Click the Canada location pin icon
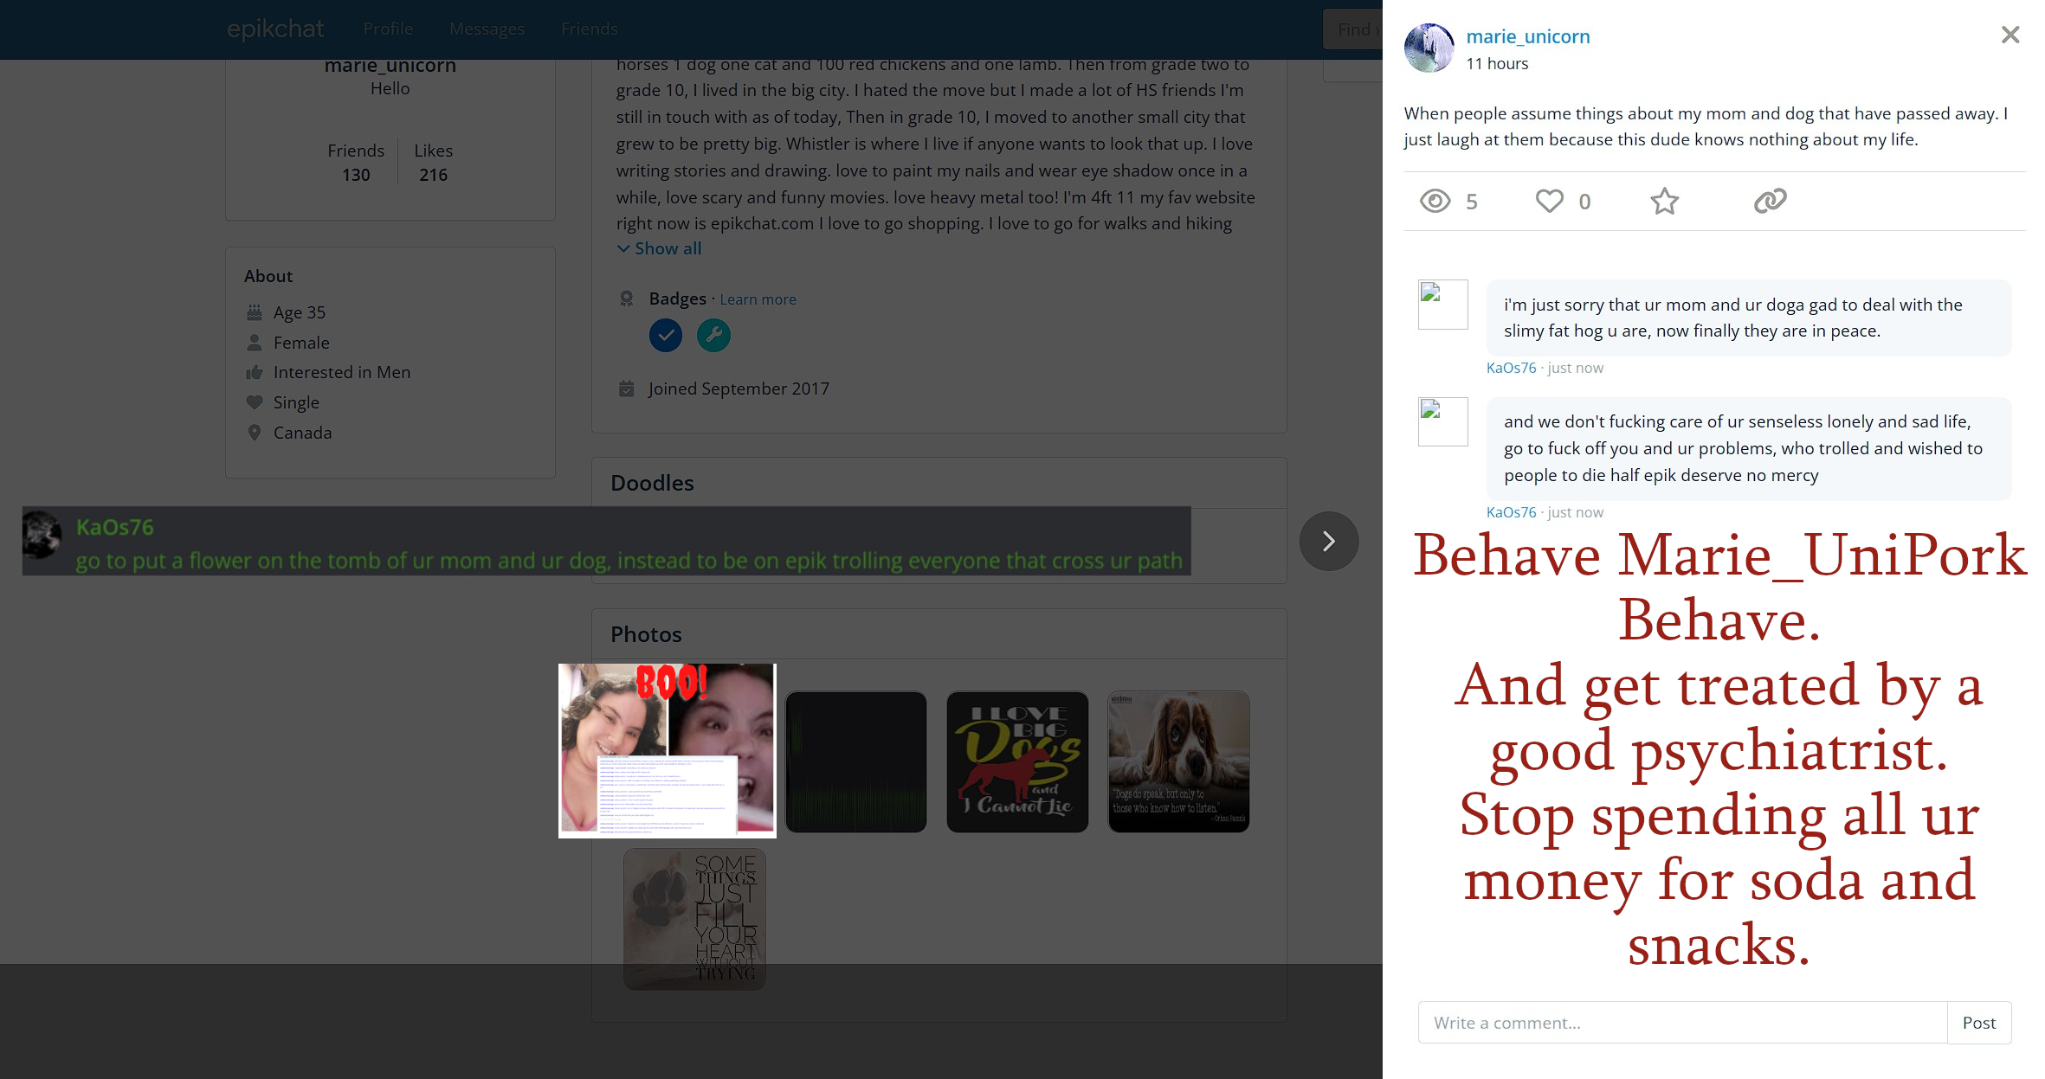The height and width of the screenshot is (1079, 2045). click(255, 433)
